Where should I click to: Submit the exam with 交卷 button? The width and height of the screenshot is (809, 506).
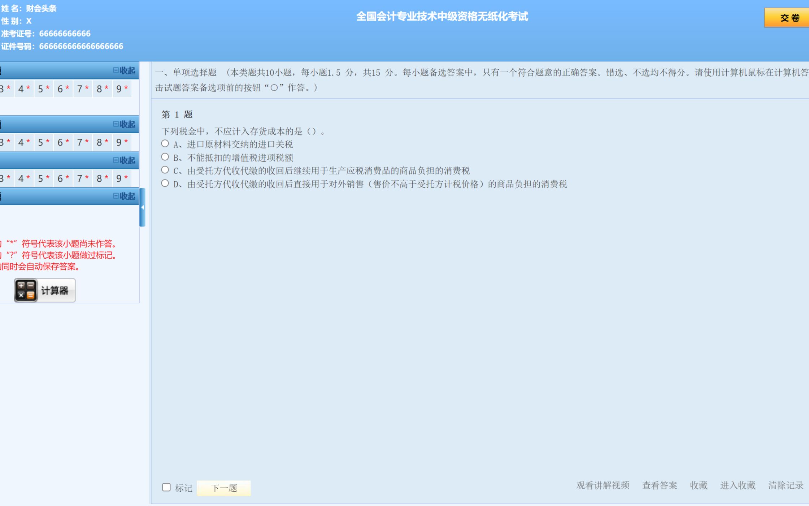tap(787, 17)
